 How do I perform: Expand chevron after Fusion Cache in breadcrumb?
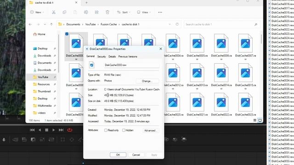pos(119,24)
